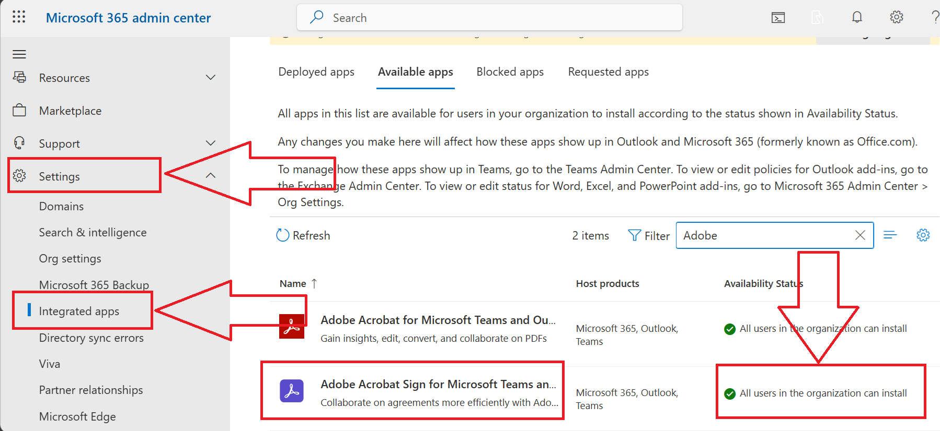Switch to Deployed apps tab
This screenshot has height=431, width=940.
(x=316, y=72)
